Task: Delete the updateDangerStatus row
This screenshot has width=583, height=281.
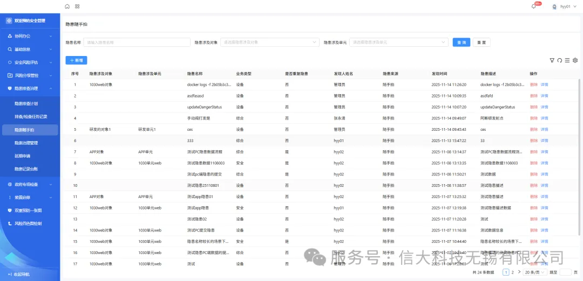Action: pos(533,107)
